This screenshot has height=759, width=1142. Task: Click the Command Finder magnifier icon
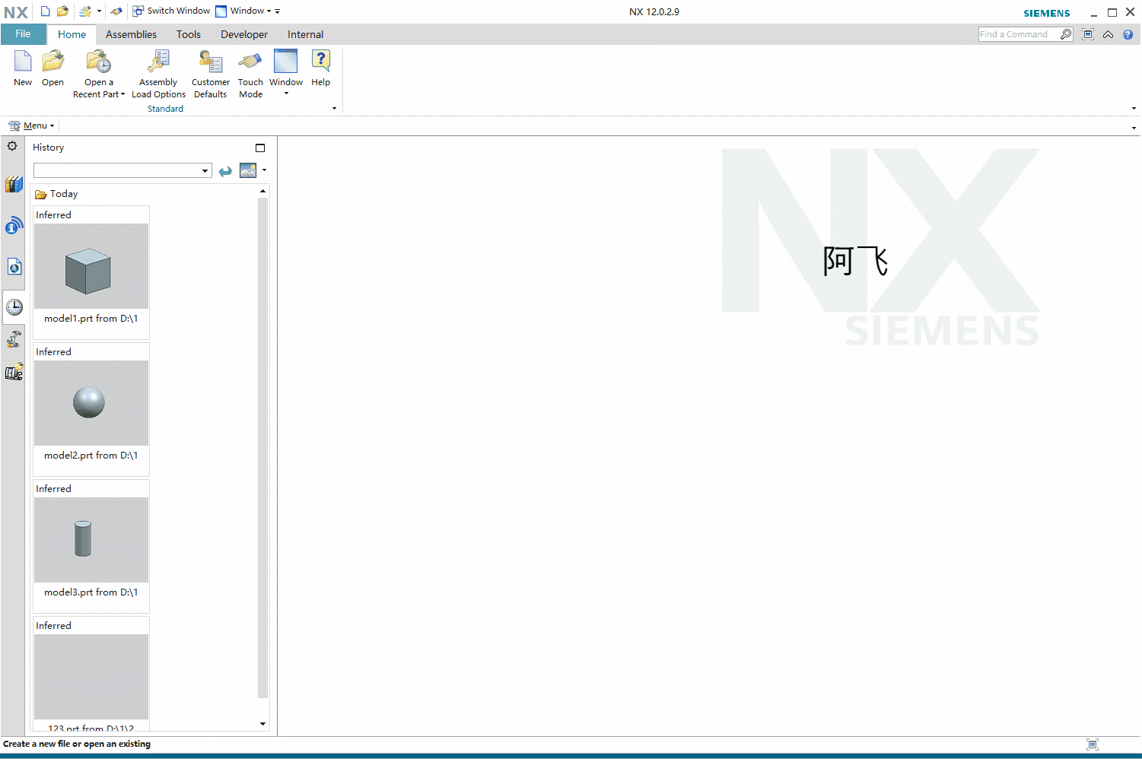click(1066, 34)
